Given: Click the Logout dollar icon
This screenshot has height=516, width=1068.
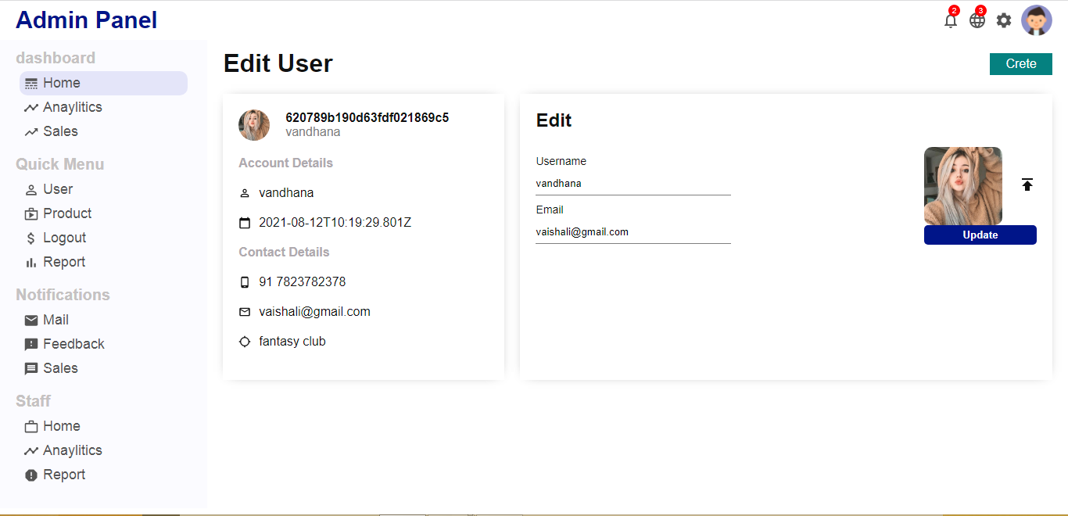Looking at the screenshot, I should (x=30, y=238).
